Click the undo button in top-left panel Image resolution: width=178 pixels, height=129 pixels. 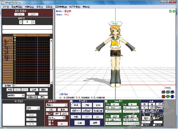pos(19,14)
